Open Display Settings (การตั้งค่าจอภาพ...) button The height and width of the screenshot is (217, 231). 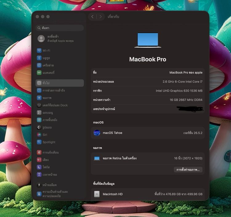(188, 170)
